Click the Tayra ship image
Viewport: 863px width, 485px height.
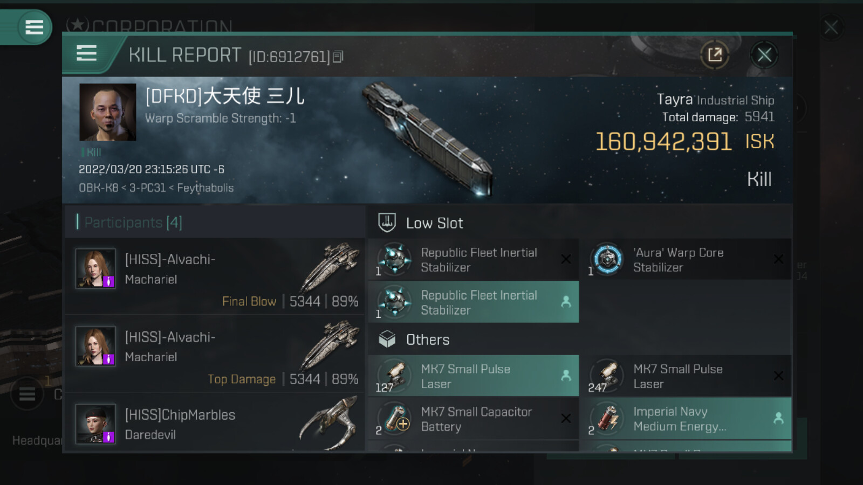pos(427,138)
